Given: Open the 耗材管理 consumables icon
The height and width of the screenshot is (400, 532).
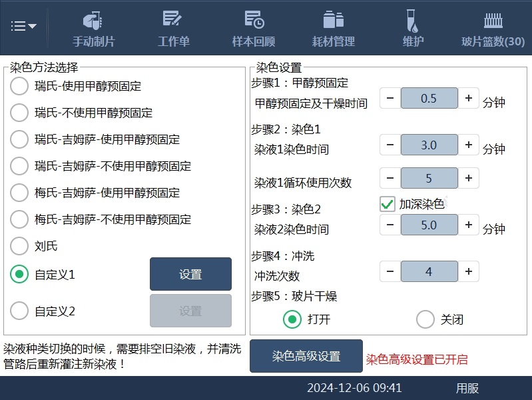Looking at the screenshot, I should tap(334, 28).
